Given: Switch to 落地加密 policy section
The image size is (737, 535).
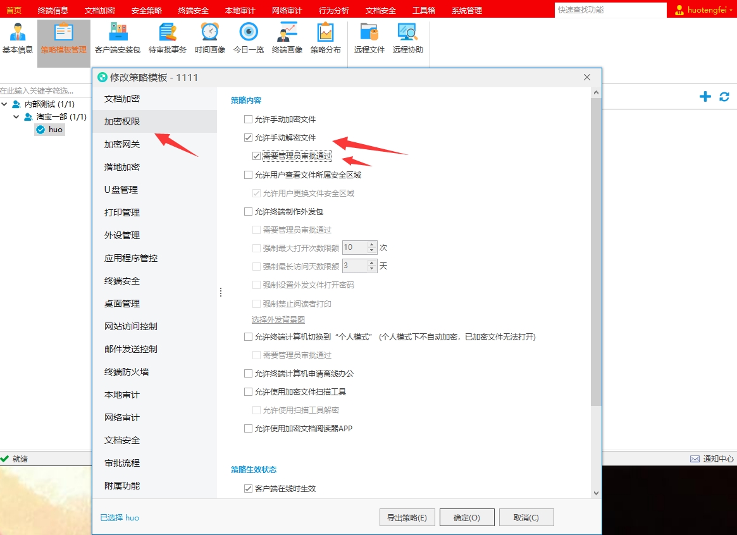Looking at the screenshot, I should click(154, 167).
